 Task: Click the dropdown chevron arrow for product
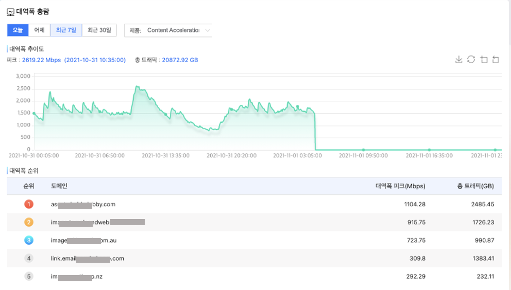click(x=208, y=30)
